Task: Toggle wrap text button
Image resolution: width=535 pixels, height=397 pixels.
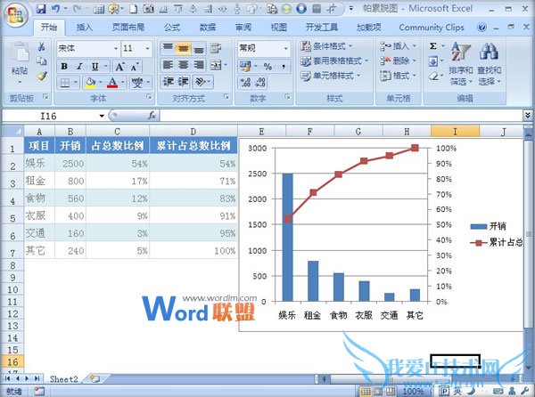Action: coord(216,48)
